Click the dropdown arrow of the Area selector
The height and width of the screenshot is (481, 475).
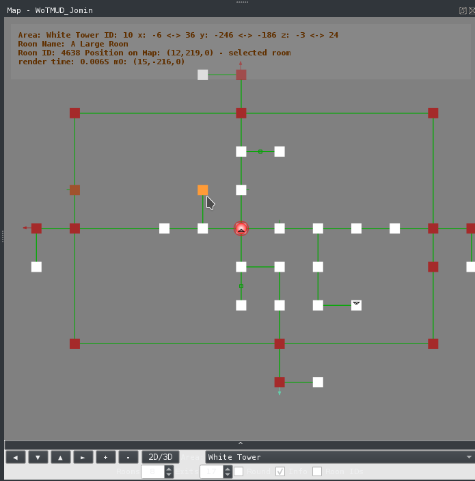pyautogui.click(x=469, y=457)
